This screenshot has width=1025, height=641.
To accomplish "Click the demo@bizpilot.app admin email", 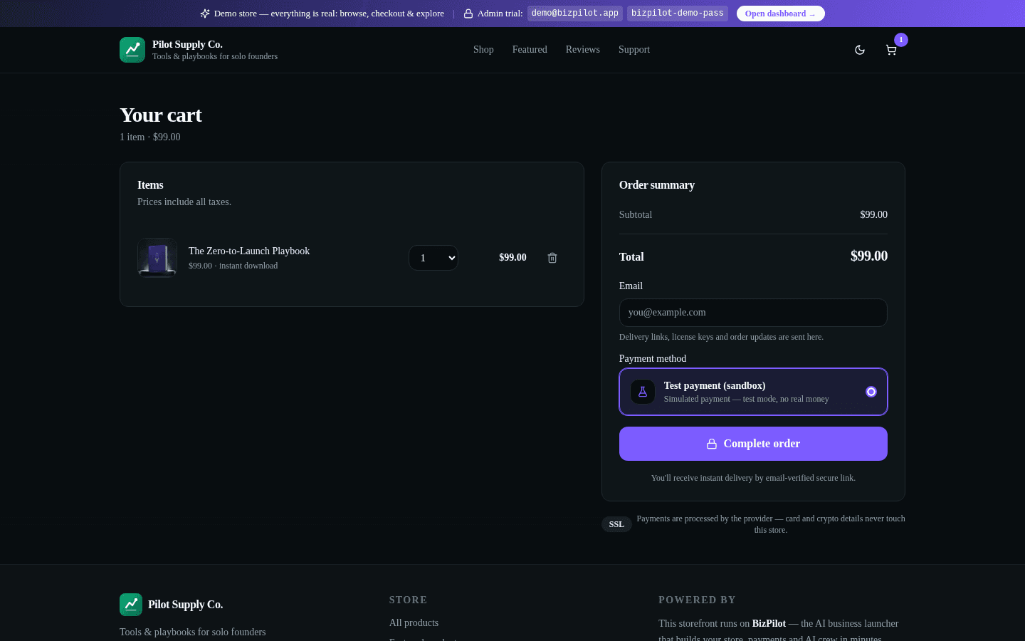I will [575, 14].
